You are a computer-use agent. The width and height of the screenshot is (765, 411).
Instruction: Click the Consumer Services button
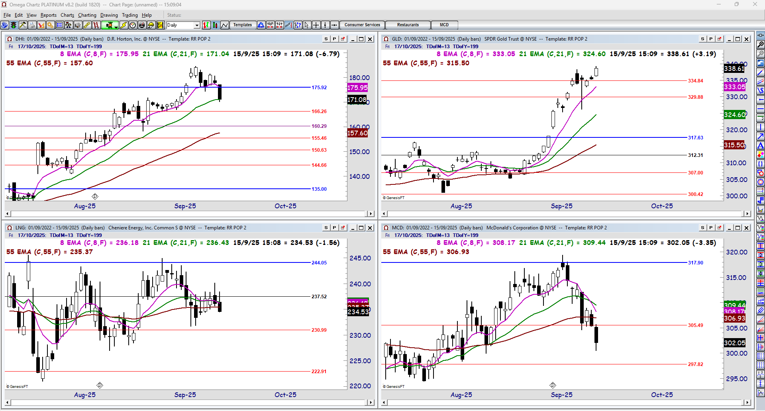[362, 25]
